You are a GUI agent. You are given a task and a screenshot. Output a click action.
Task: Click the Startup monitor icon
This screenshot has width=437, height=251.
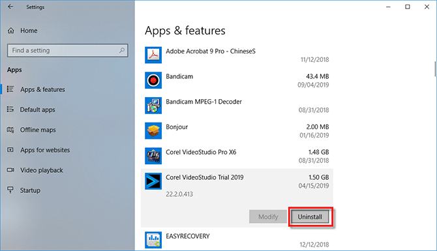pyautogui.click(x=10, y=190)
